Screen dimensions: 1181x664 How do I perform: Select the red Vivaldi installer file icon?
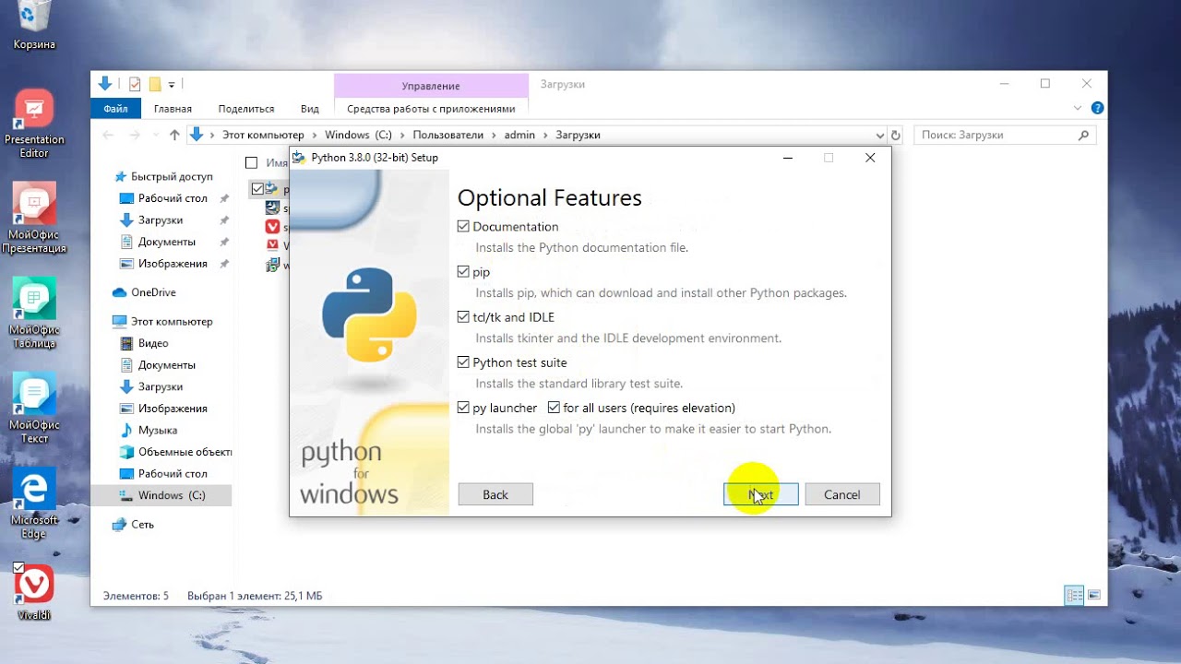[272, 227]
